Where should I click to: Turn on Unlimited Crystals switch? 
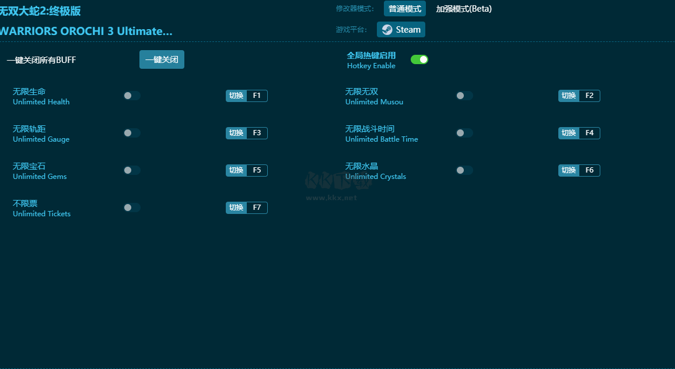click(x=464, y=170)
